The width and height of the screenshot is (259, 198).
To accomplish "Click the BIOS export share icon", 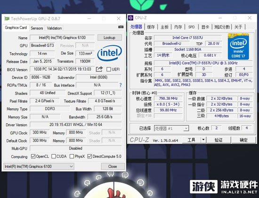I will (99, 69).
